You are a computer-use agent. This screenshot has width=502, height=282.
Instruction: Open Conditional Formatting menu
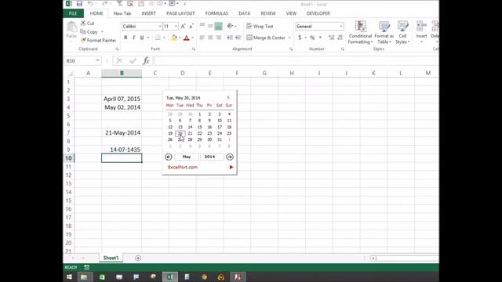click(x=360, y=33)
